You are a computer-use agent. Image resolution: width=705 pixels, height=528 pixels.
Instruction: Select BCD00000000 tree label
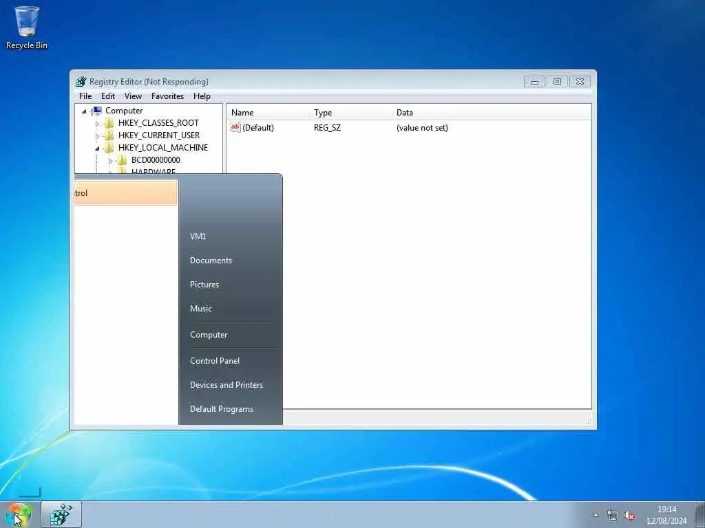coord(156,160)
